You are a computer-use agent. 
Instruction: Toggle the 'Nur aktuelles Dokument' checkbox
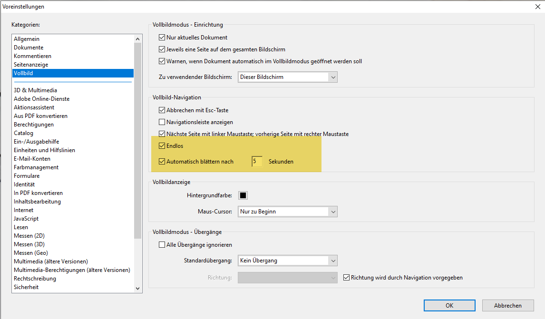tap(162, 37)
